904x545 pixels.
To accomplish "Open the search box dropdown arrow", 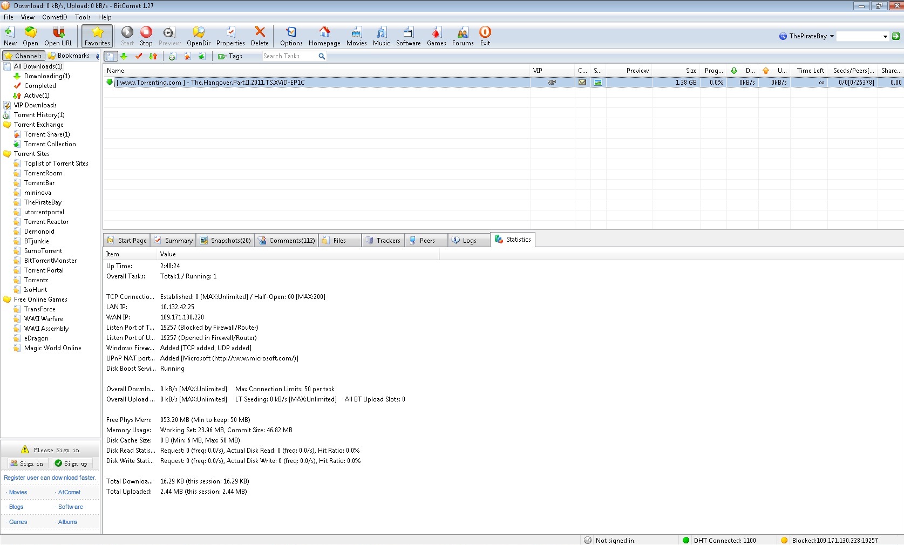I will point(885,36).
